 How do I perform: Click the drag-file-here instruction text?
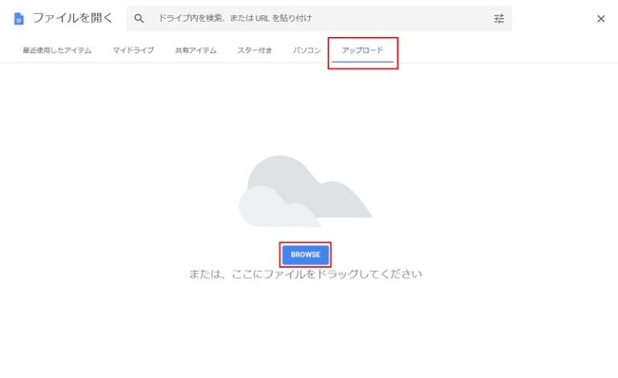(305, 274)
